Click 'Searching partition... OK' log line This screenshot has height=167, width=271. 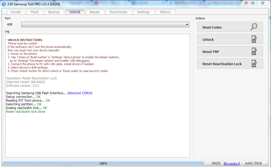pos(24,104)
